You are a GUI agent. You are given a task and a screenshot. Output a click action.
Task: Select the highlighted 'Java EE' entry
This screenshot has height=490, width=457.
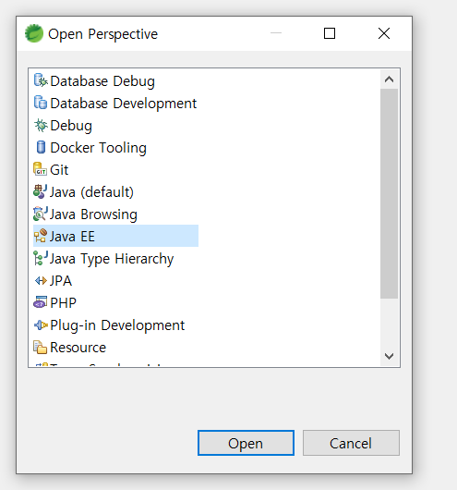pyautogui.click(x=115, y=236)
